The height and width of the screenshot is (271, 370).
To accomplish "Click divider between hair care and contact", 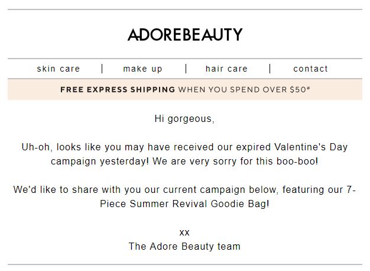I will 270,69.
